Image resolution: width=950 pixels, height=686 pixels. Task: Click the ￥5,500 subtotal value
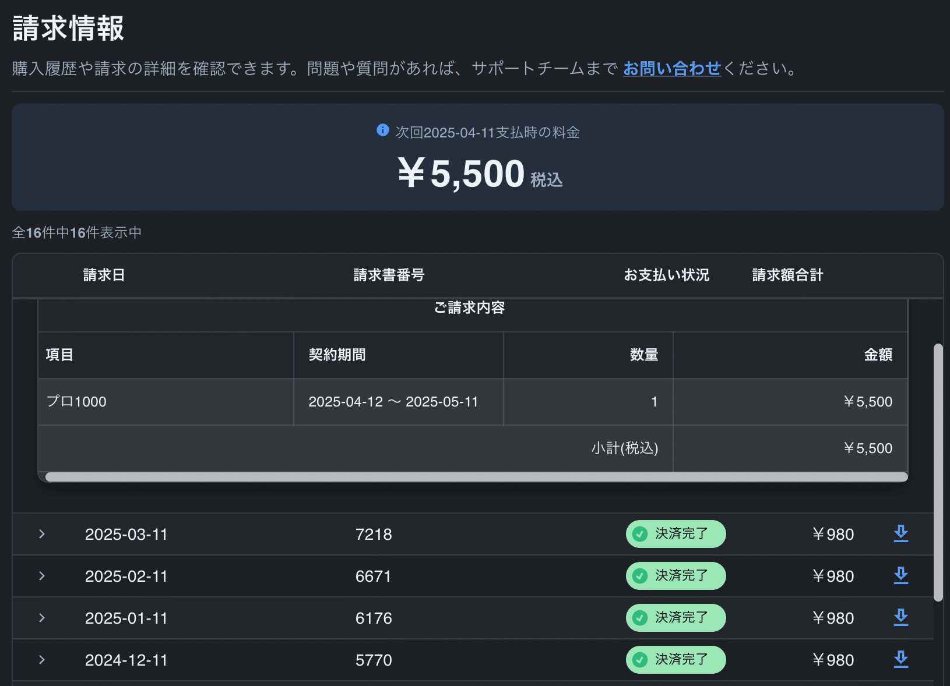click(868, 448)
